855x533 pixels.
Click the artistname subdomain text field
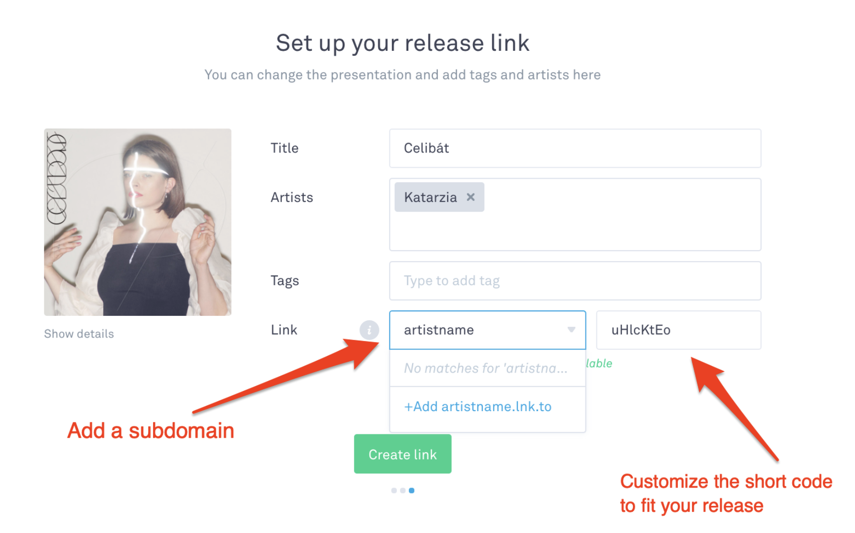coord(474,330)
